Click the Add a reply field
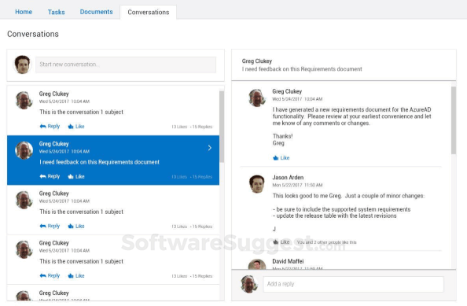This screenshot has height=306, width=467. point(353,284)
